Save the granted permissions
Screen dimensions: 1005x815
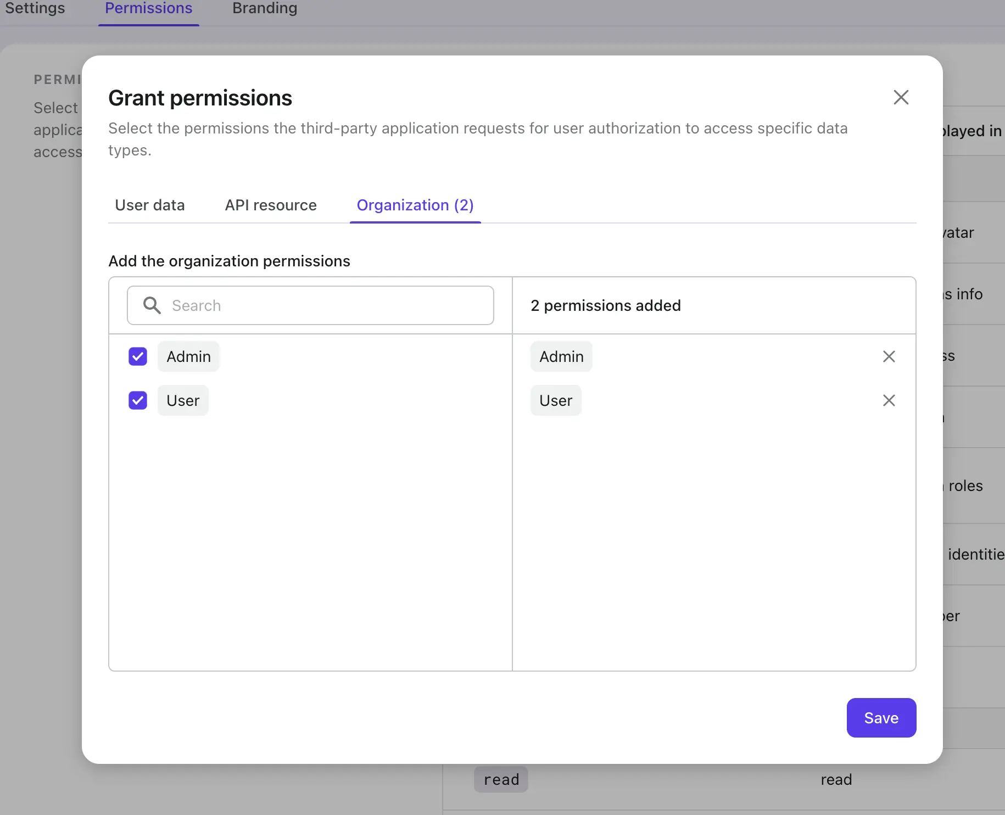click(881, 718)
